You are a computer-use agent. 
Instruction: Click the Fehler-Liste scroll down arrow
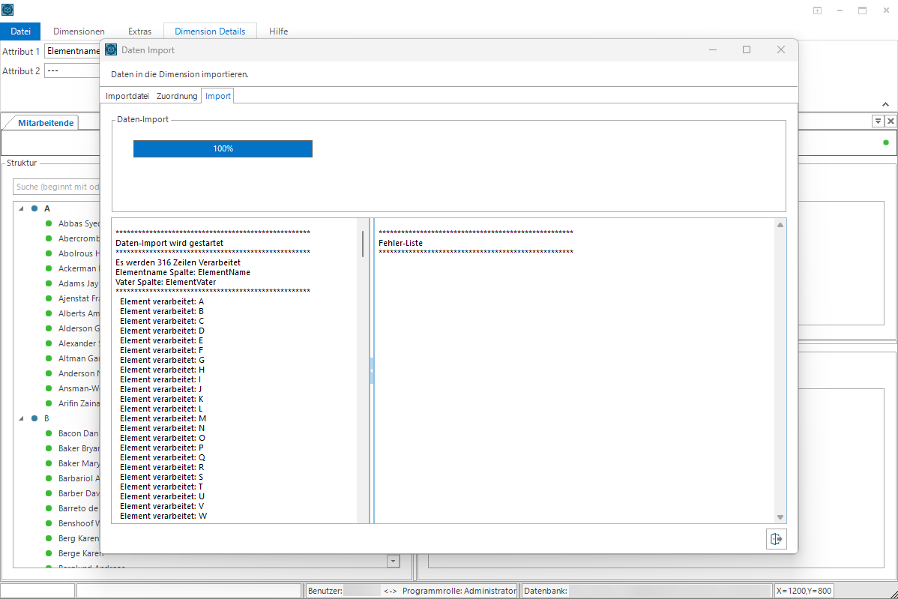click(780, 517)
